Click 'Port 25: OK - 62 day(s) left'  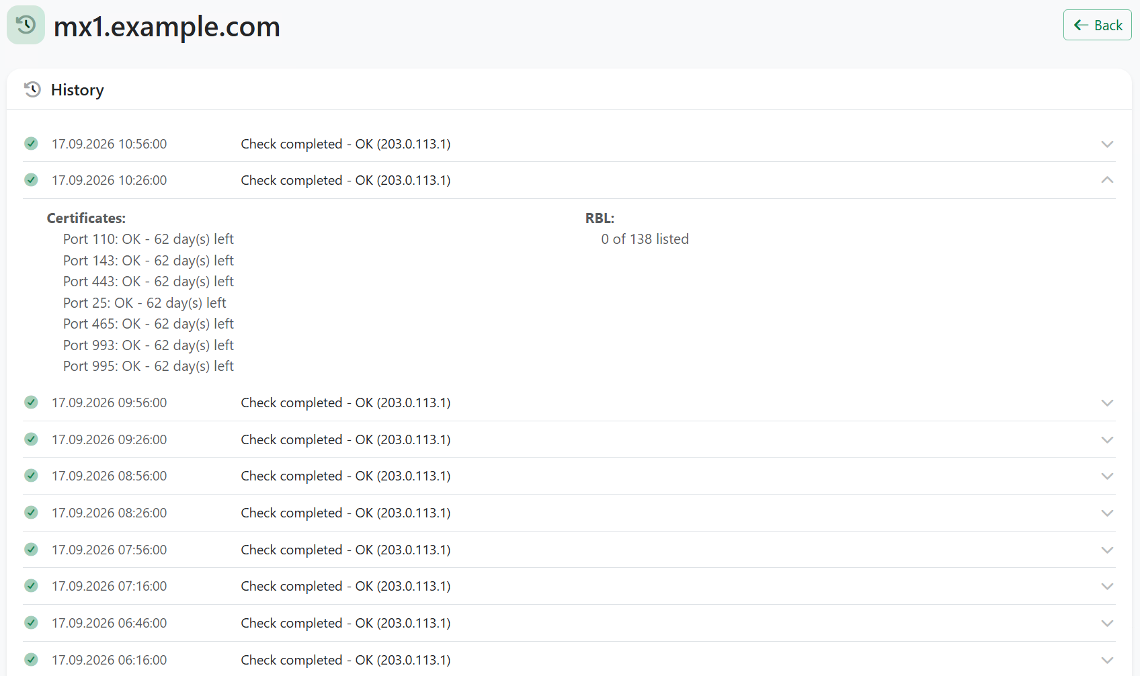(x=145, y=303)
